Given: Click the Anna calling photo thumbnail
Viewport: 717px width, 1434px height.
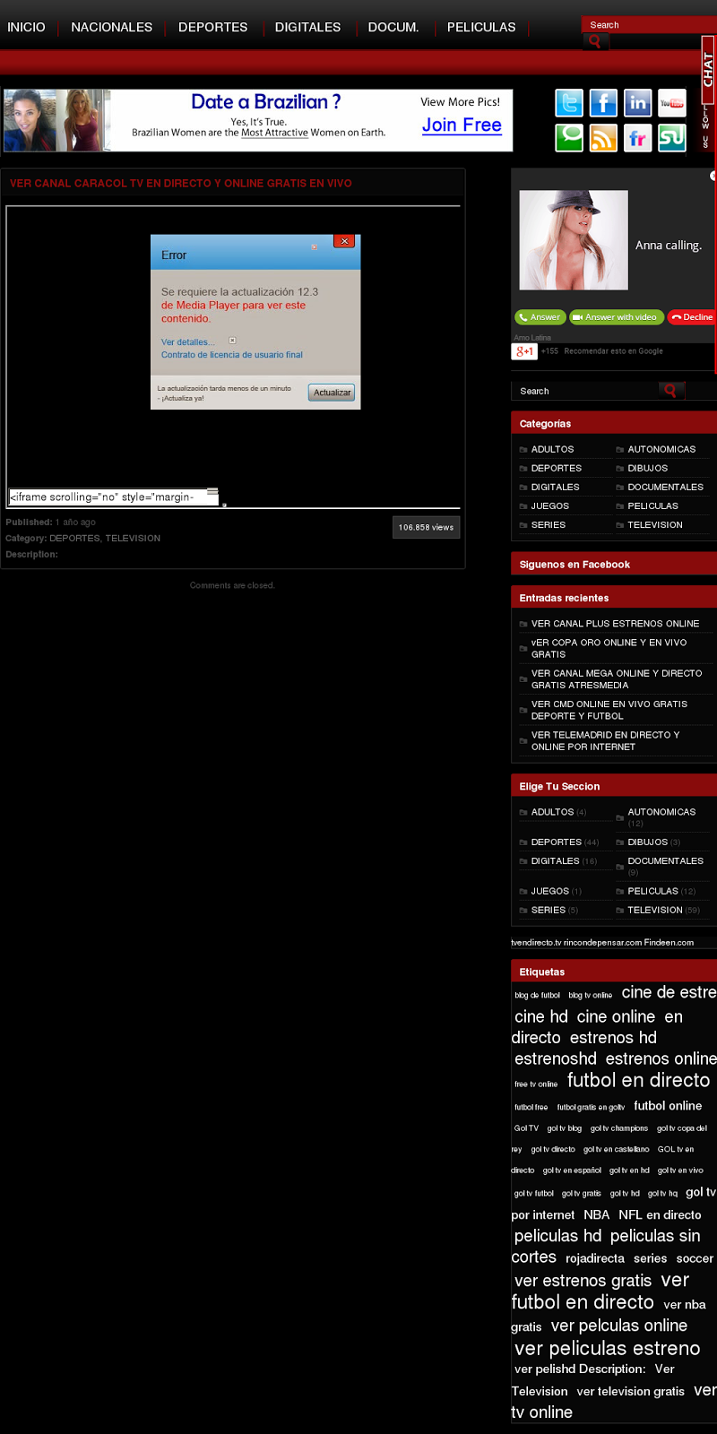Looking at the screenshot, I should click(574, 240).
